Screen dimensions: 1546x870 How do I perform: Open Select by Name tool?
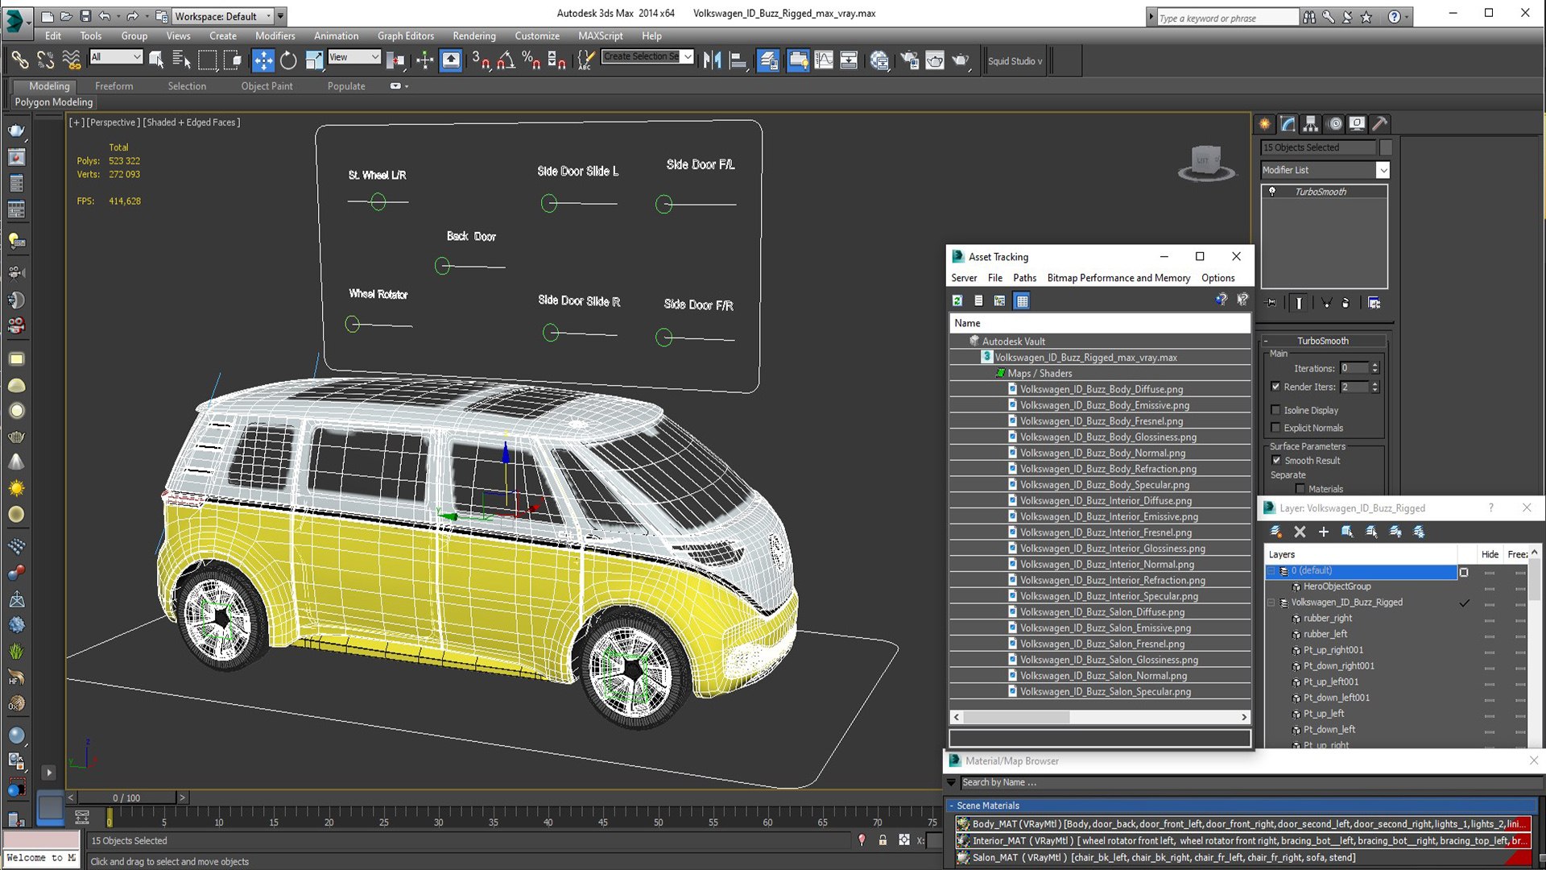coord(181,60)
